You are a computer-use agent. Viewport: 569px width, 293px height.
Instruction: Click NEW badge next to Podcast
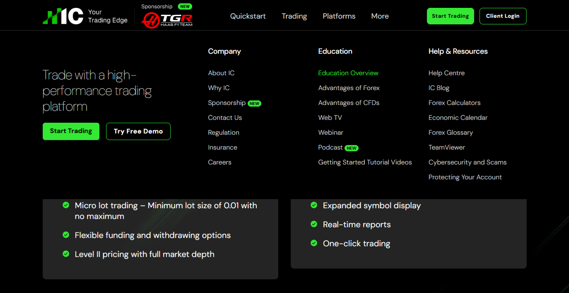tap(352, 148)
